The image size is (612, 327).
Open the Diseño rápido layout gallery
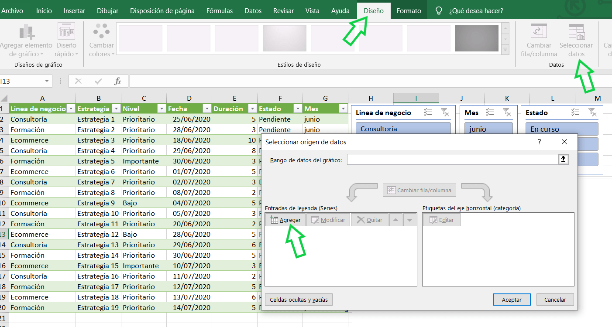66,41
